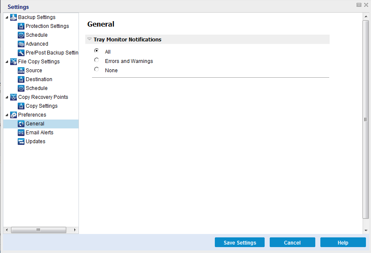The width and height of the screenshot is (371, 253).
Task: Open Help for the General settings
Action: tap(343, 242)
